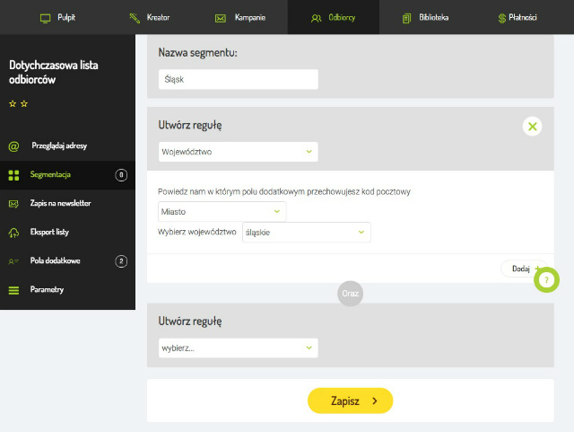Click the Eksport listy cloud icon
This screenshot has height=432, width=574.
coord(13,233)
